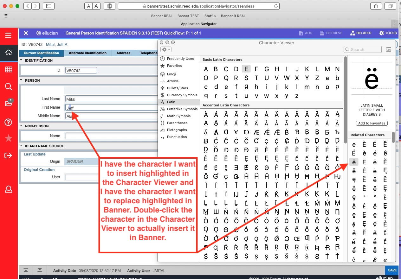The image size is (401, 279).
Task: Open the recently opened folder icon
Action: click(9, 104)
